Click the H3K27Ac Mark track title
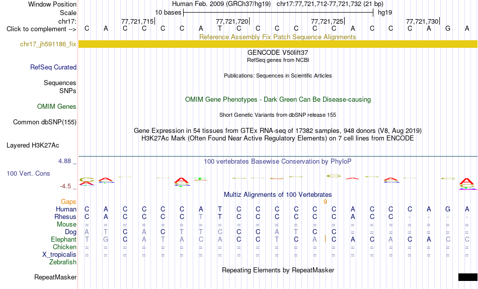Viewport: 478px width, 289px height. click(x=278, y=138)
